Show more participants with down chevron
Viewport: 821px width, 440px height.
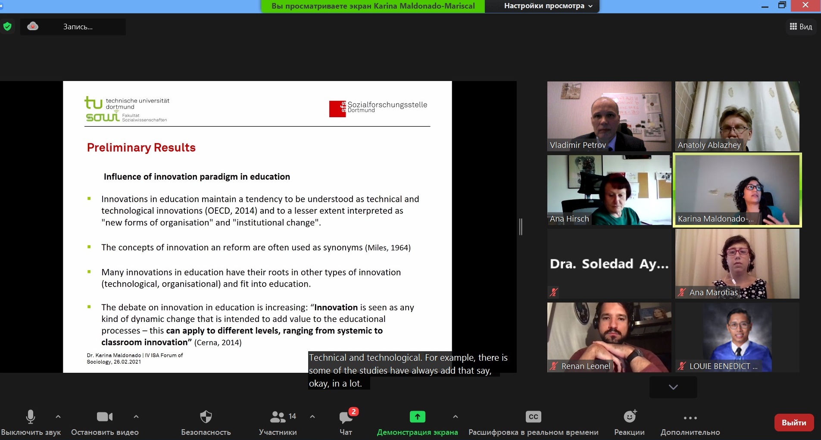(x=673, y=387)
